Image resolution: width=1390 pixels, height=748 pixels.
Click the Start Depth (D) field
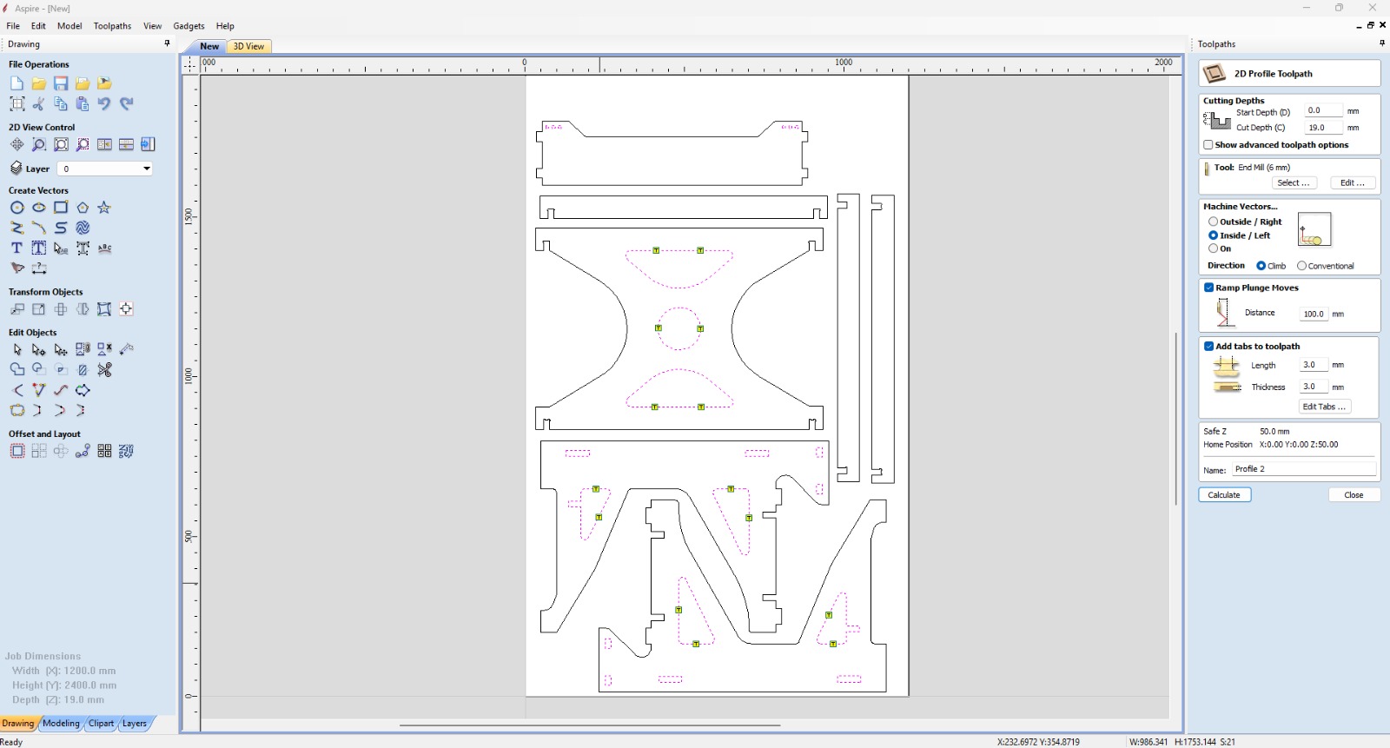(1323, 111)
